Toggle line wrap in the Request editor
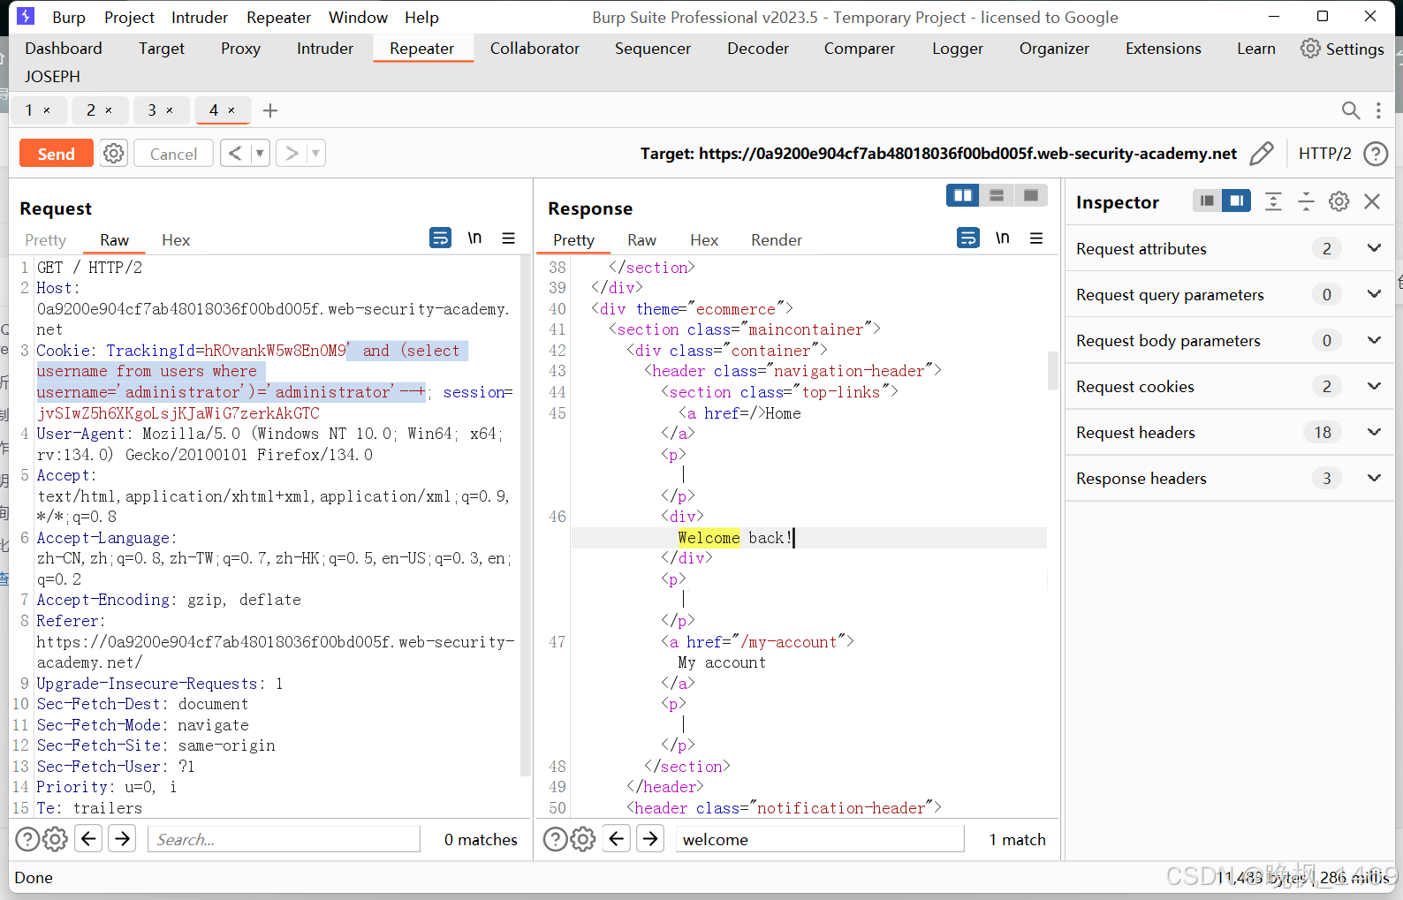Viewport: 1403px width, 900px height. click(440, 238)
